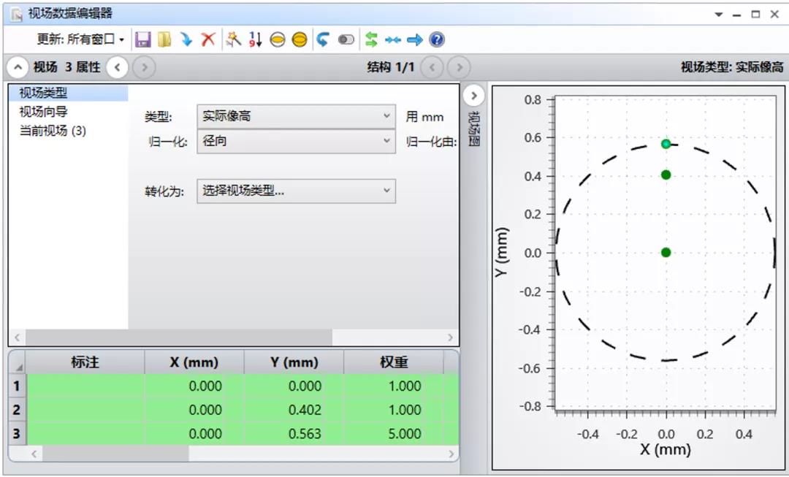Click the field table scrollbar right arrow

[451, 454]
